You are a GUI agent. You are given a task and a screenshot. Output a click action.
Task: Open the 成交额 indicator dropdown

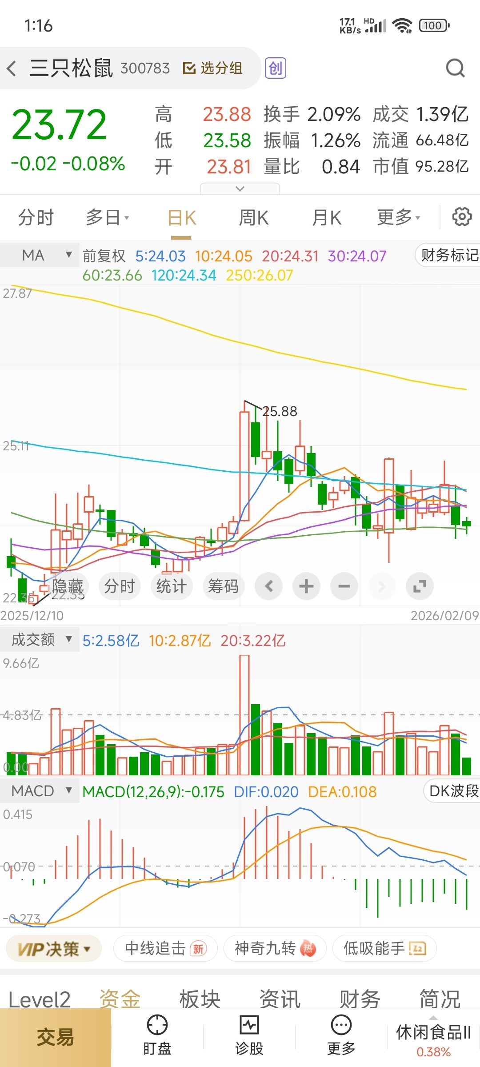[40, 639]
